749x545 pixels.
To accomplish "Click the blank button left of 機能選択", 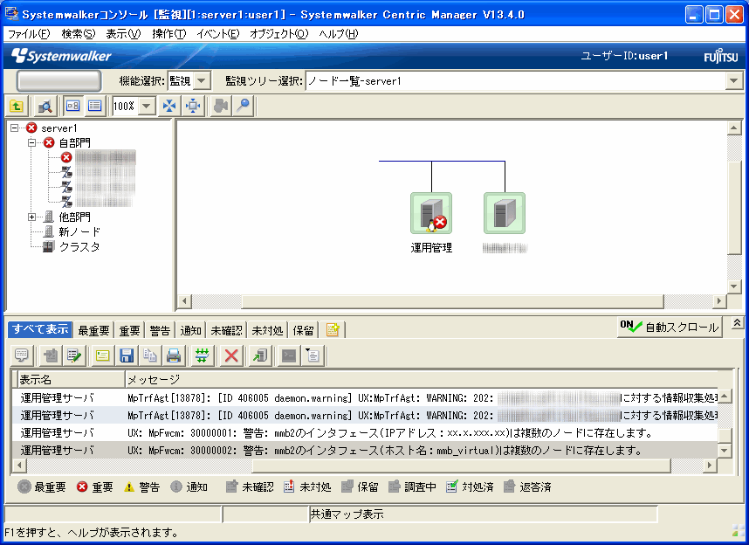I will (58, 81).
